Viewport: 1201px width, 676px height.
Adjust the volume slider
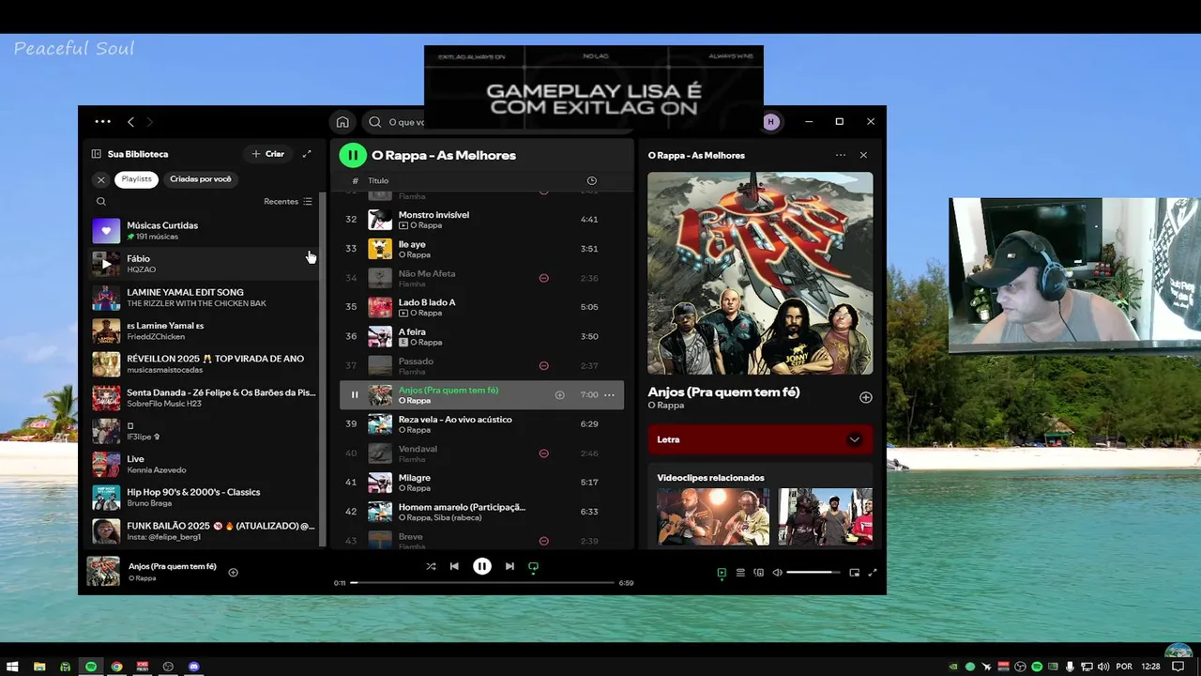[813, 573]
